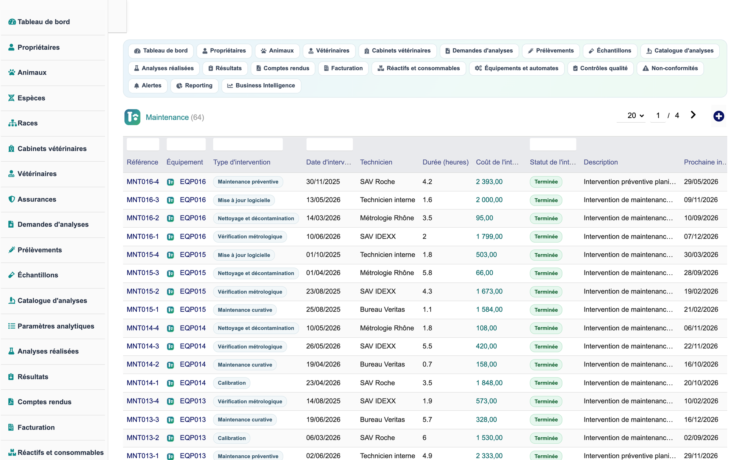Click sidebar Animaux paw icon
The image size is (743, 460).
[x=12, y=73]
